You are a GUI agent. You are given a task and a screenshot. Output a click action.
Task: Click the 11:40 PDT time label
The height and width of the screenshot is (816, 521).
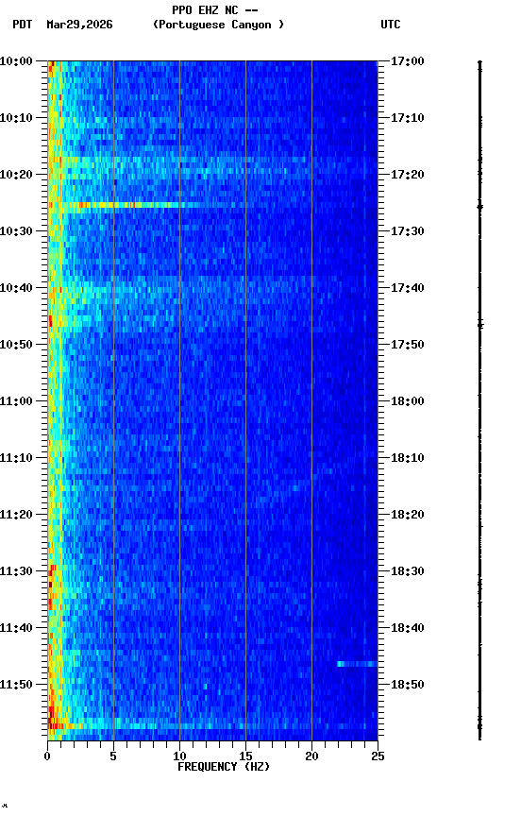16,629
